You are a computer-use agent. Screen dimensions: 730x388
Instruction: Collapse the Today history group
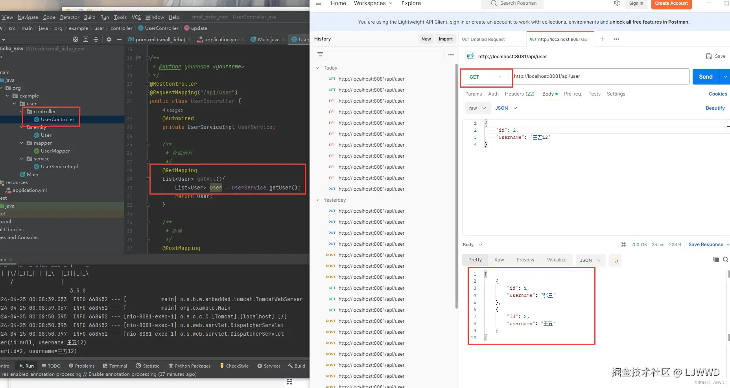tap(317, 68)
